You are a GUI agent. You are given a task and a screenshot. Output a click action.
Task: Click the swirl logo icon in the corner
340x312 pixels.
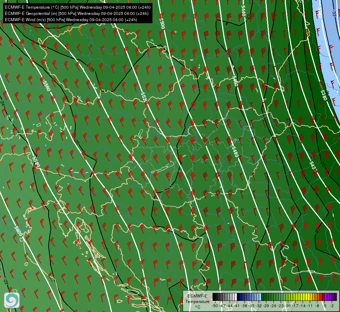pyautogui.click(x=12, y=300)
